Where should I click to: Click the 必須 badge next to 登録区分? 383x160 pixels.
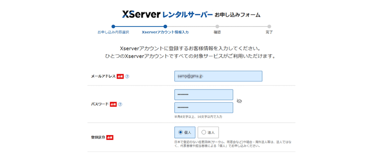[110, 138]
